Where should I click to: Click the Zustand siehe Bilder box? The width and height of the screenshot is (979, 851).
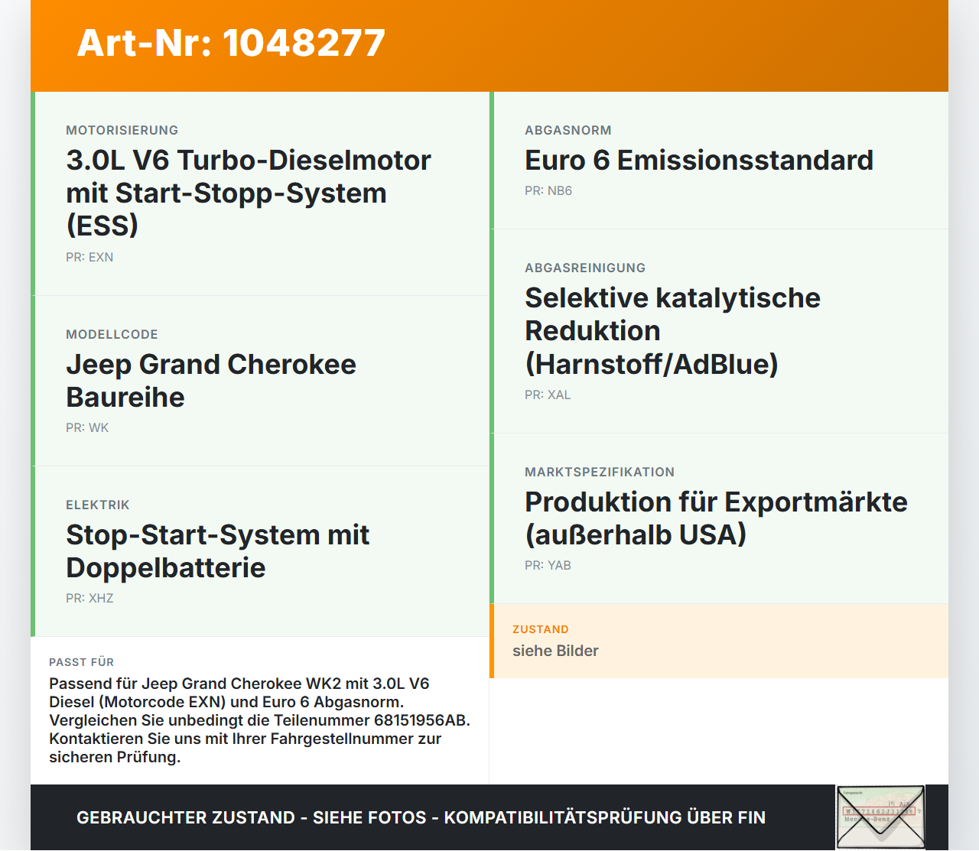pyautogui.click(x=719, y=641)
